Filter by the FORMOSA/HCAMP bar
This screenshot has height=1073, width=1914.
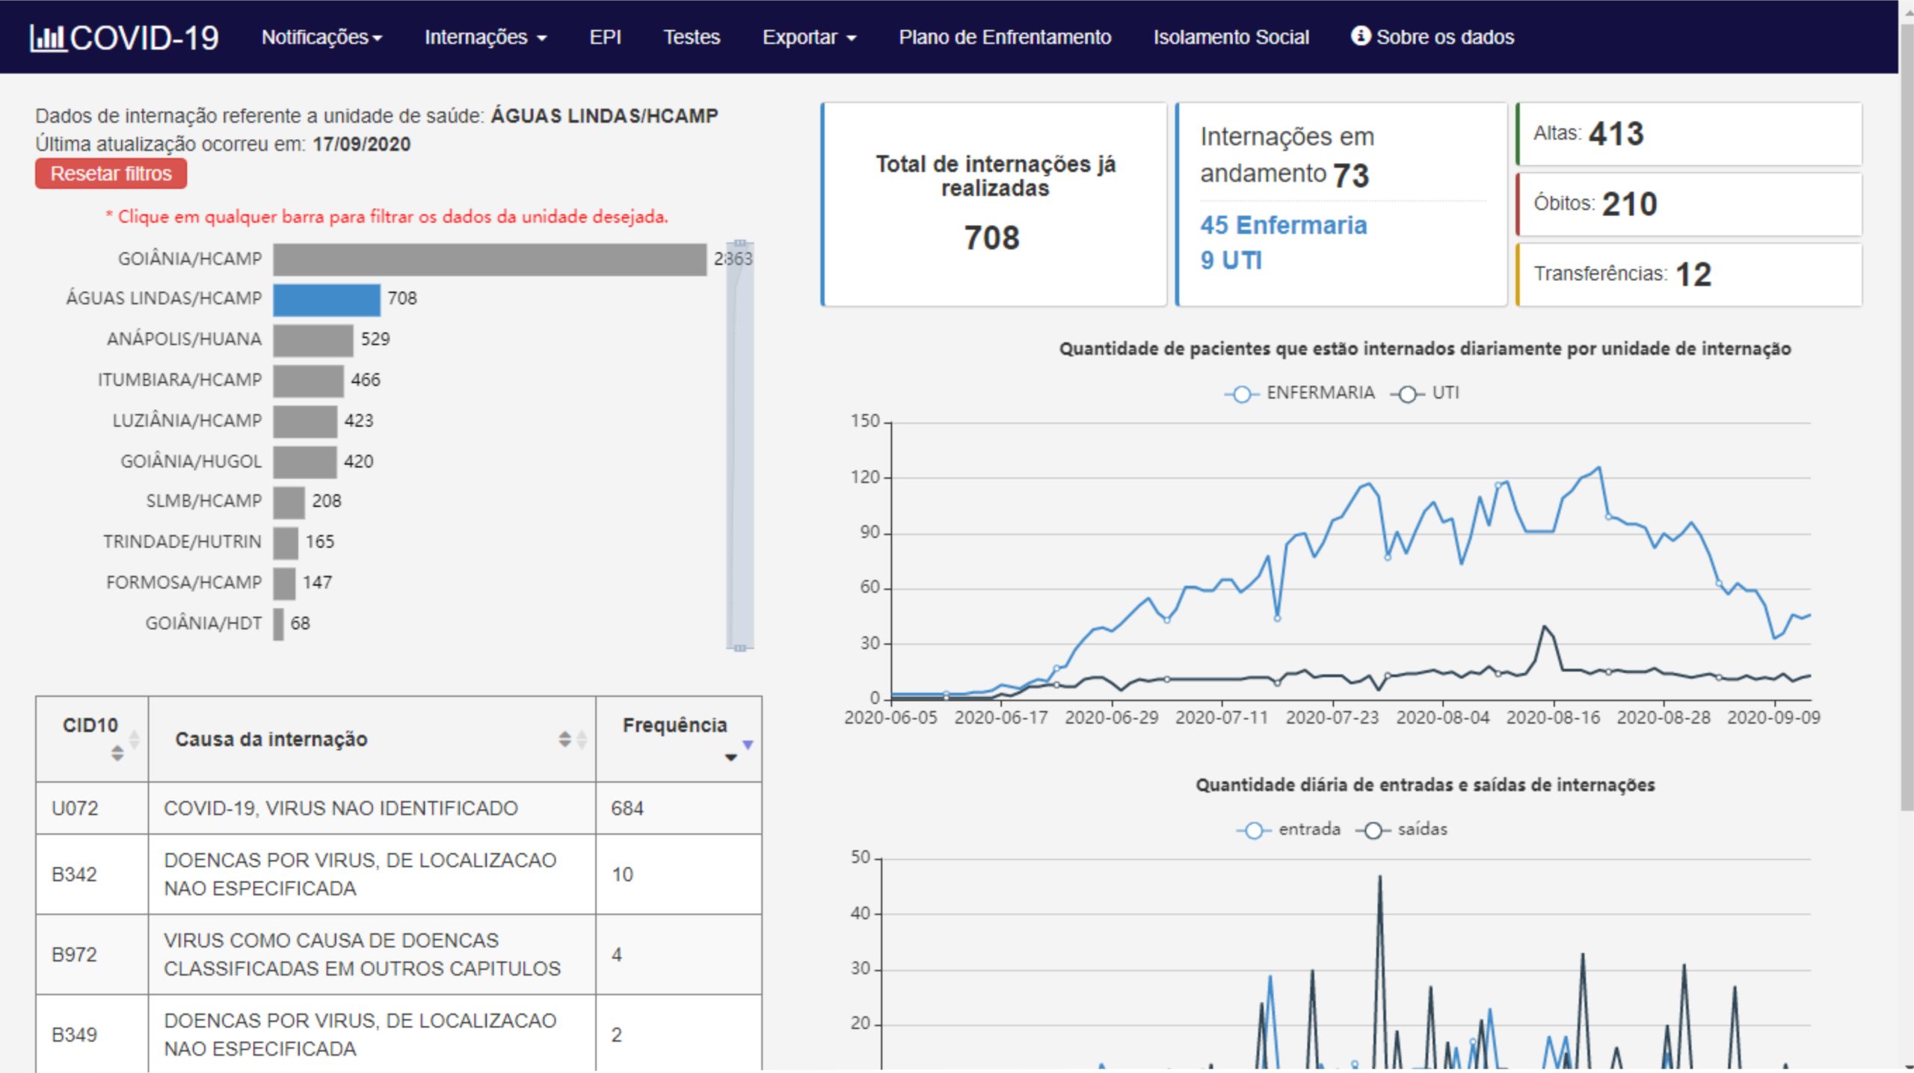284,582
